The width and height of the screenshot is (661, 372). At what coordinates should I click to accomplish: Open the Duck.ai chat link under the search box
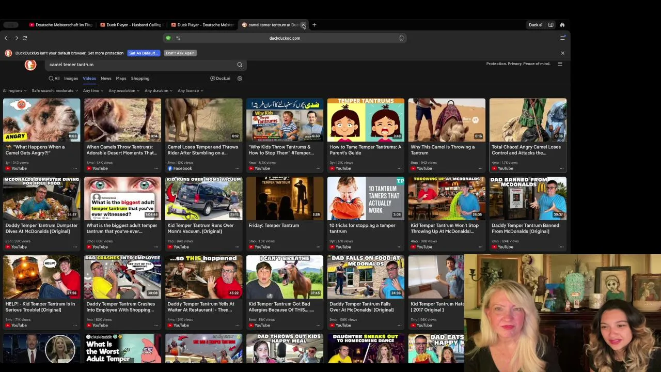pyautogui.click(x=220, y=79)
